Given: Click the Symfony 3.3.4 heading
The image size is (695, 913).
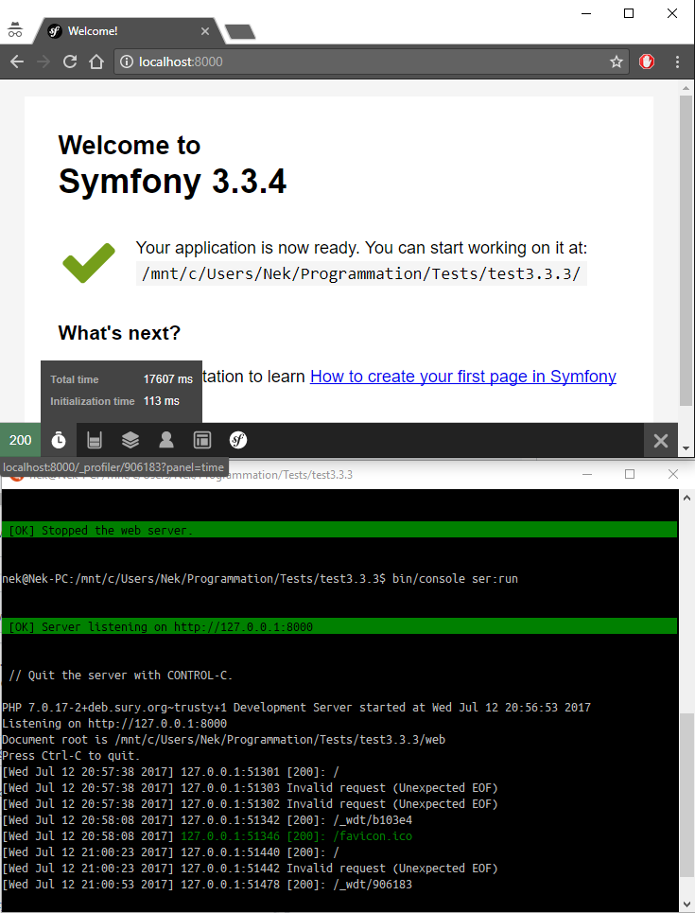Looking at the screenshot, I should (172, 181).
